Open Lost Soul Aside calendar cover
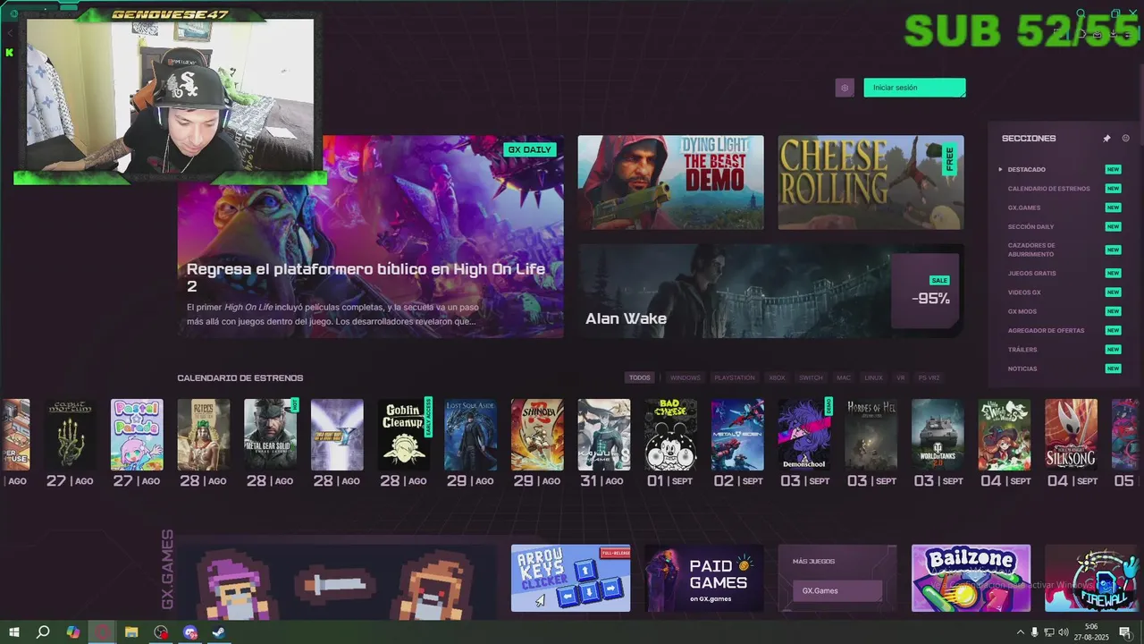 click(471, 435)
